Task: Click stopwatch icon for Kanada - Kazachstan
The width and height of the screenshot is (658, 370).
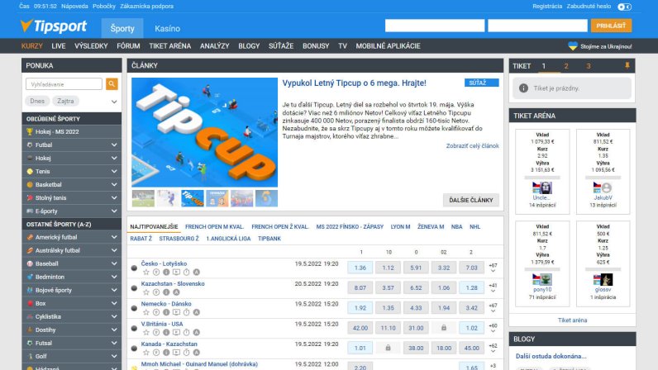Action: point(186,353)
